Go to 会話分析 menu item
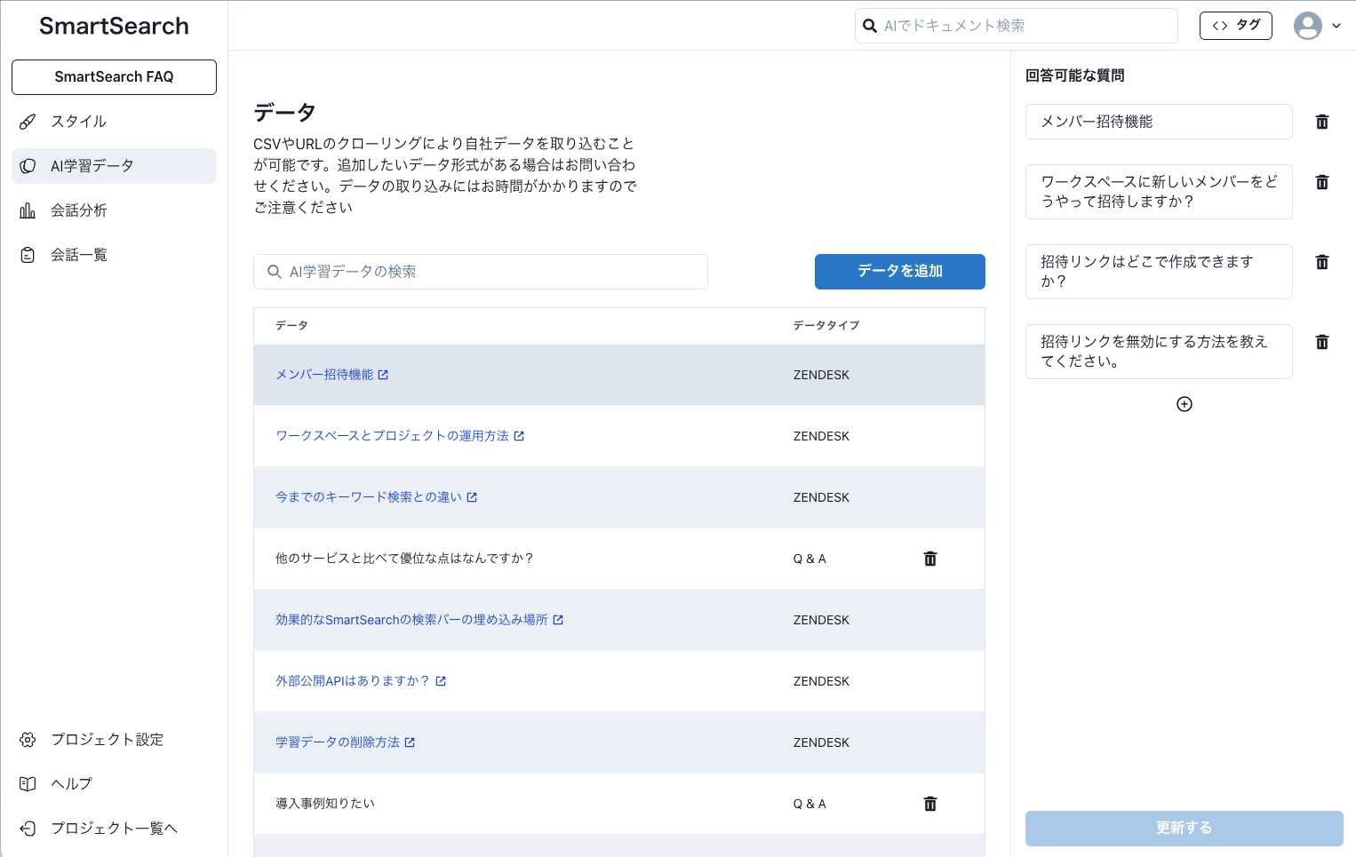The image size is (1356, 857). click(x=114, y=210)
